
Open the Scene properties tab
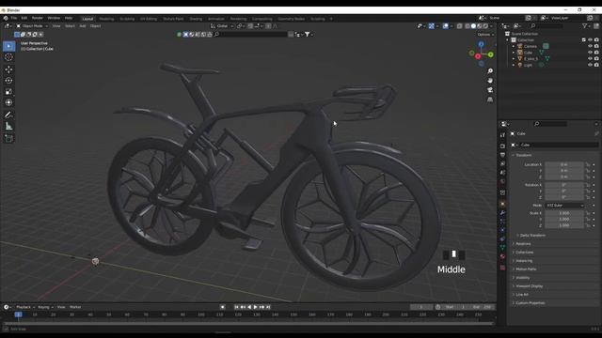pos(502,173)
